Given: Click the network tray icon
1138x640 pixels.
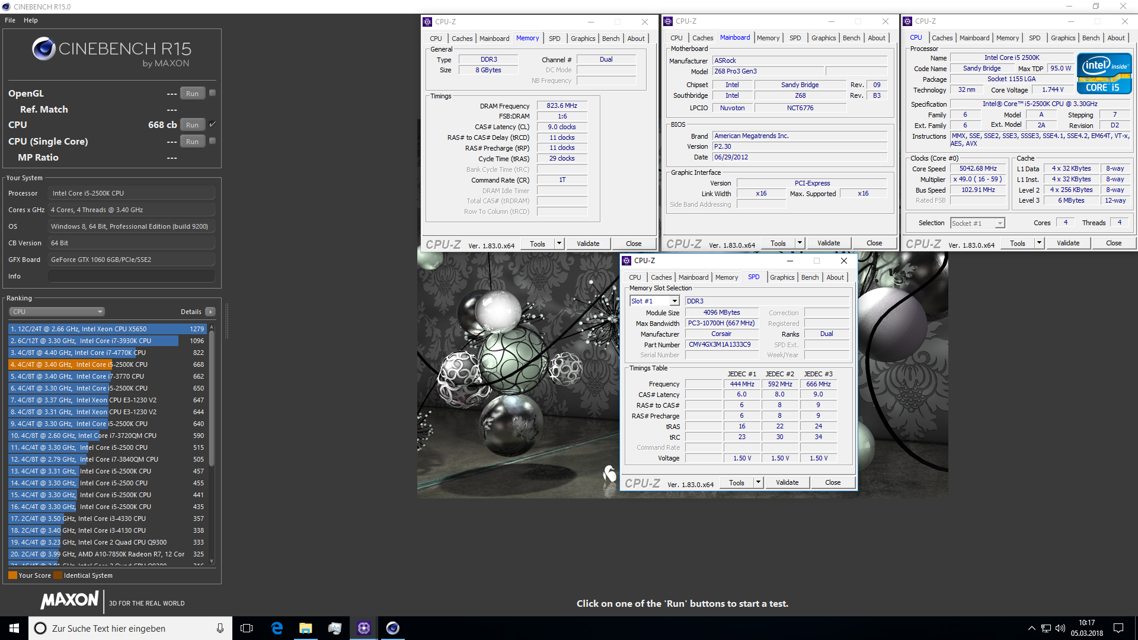Looking at the screenshot, I should [1046, 628].
